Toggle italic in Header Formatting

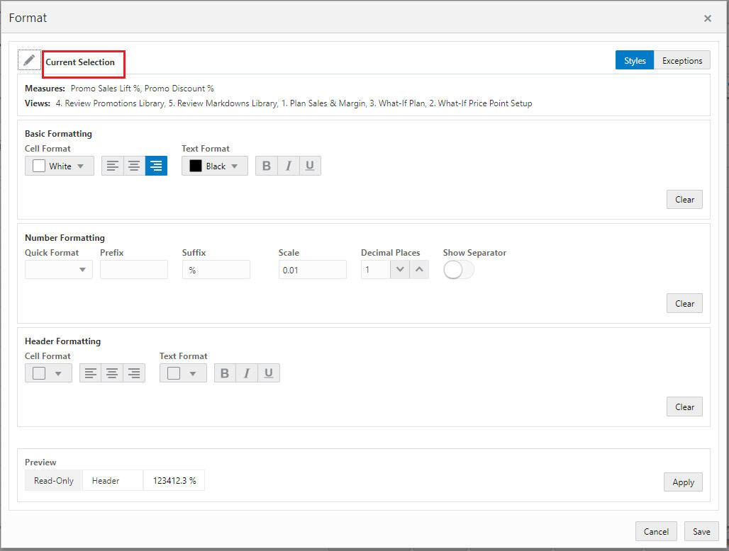click(247, 373)
